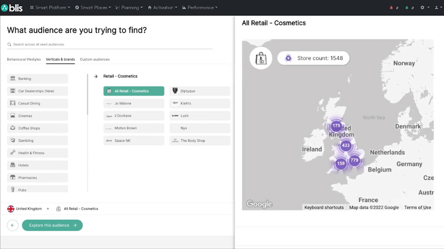Open the map Keyboard shortcuts link
The image size is (444, 249).
pyautogui.click(x=324, y=207)
